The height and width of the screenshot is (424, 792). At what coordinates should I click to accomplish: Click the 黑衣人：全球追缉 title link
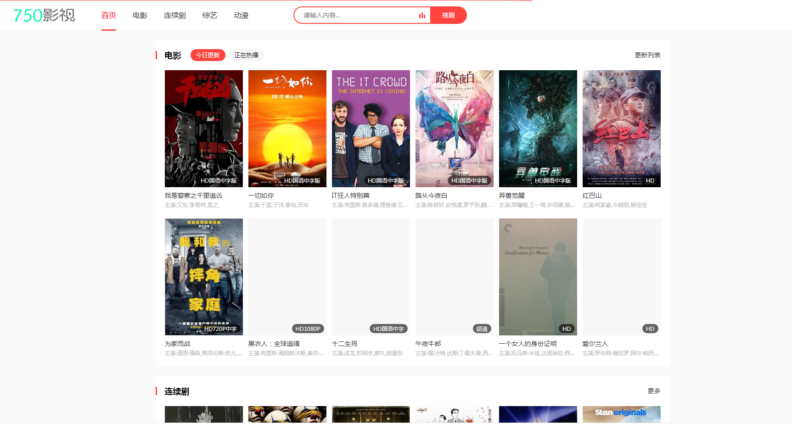(x=274, y=344)
